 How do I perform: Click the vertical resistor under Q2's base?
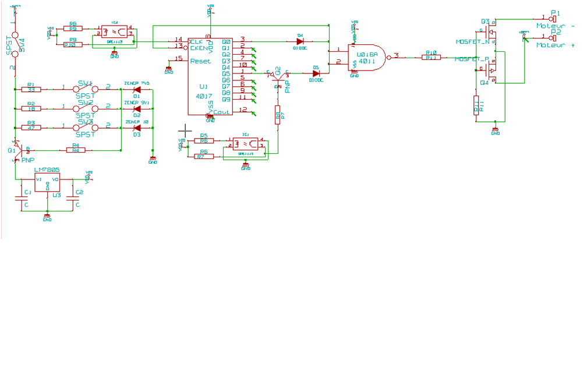[278, 115]
